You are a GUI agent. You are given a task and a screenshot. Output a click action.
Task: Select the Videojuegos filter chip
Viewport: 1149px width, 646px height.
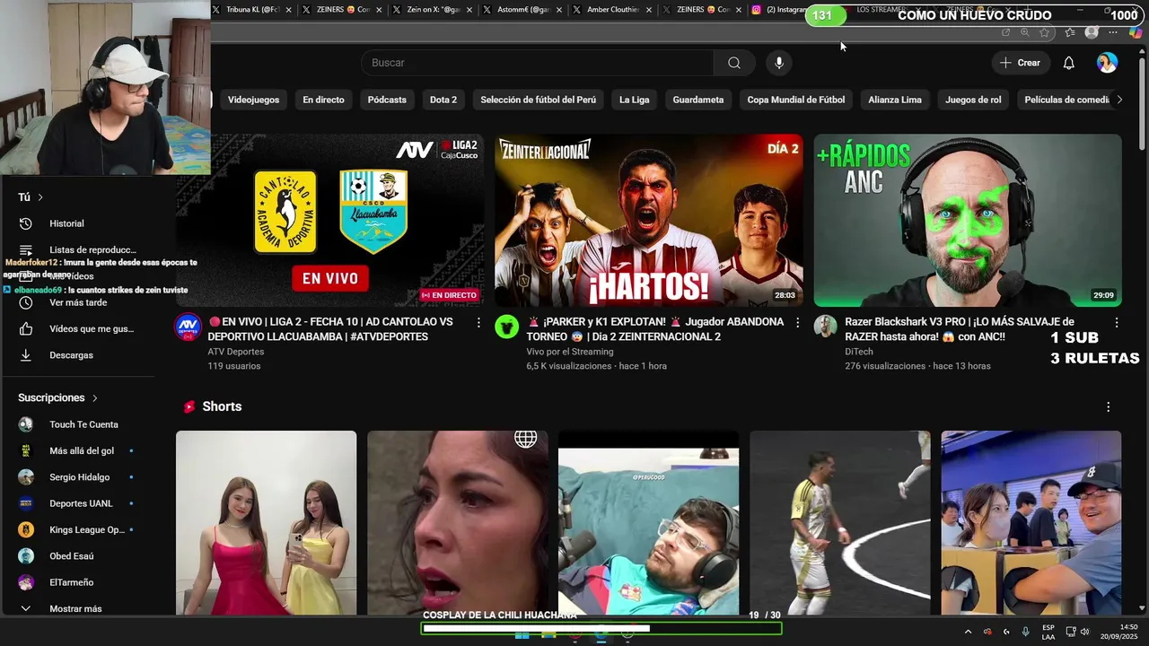pos(253,100)
